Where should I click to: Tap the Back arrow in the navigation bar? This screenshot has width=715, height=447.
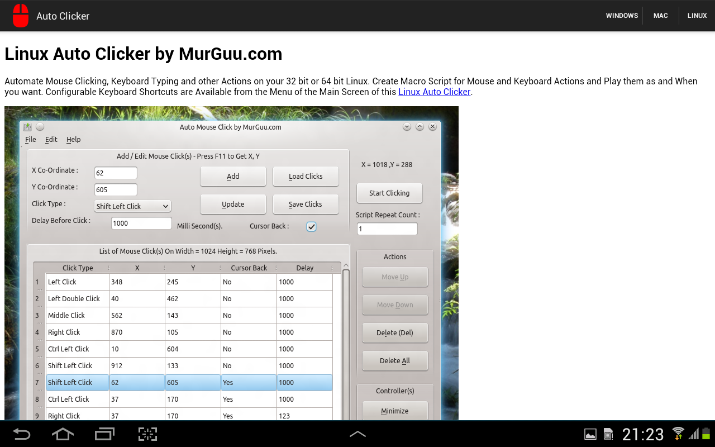(x=21, y=434)
